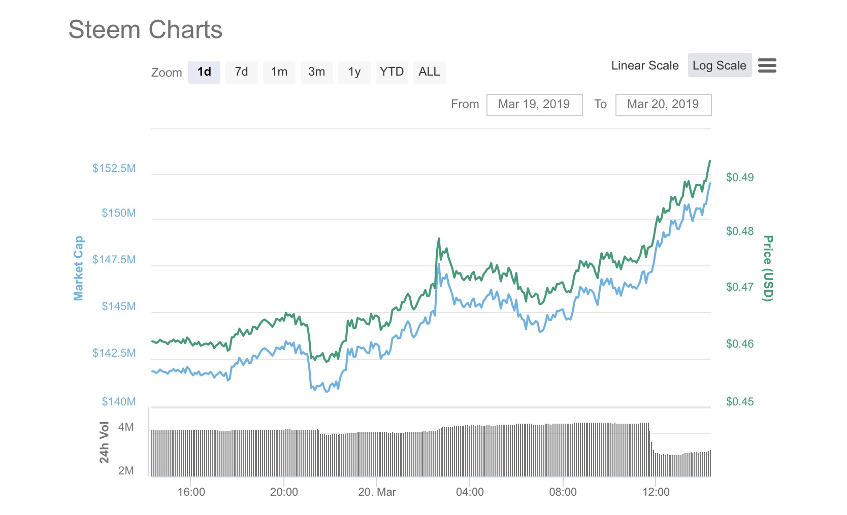Select the 1y zoom button
Screen dimensions: 847x515
354,72
